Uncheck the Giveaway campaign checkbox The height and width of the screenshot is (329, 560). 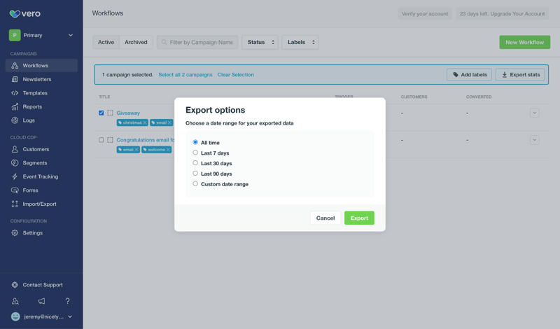pos(101,113)
